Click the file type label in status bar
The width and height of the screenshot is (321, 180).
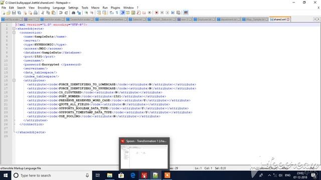click(x=21, y=168)
